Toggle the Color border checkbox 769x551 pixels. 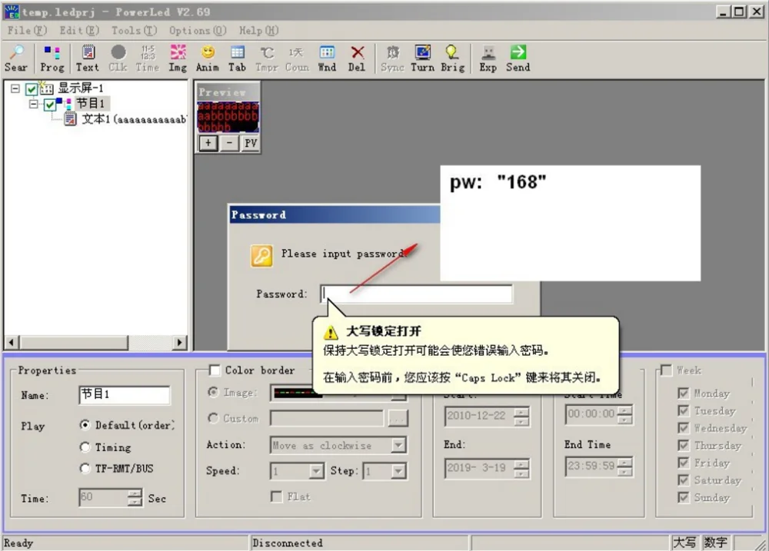coord(213,370)
